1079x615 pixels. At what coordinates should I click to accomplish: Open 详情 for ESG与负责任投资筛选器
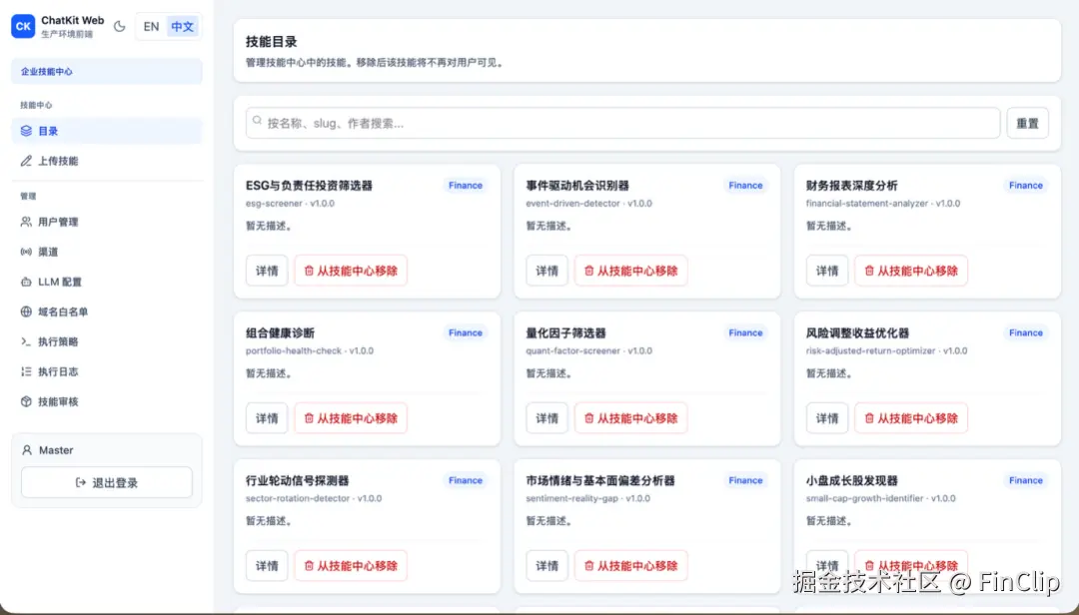click(x=266, y=270)
